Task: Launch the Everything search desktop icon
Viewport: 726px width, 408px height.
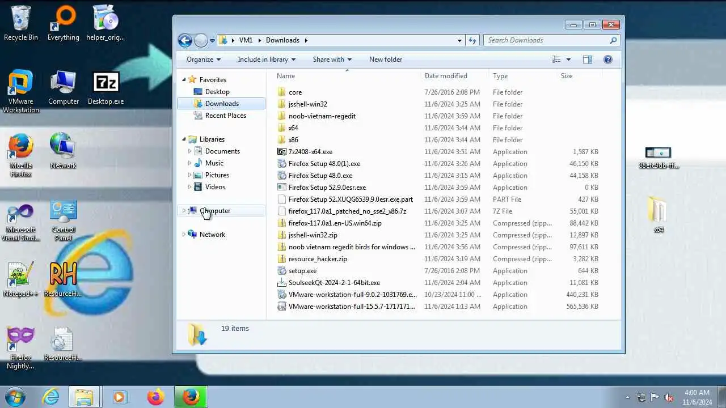Action: click(63, 23)
